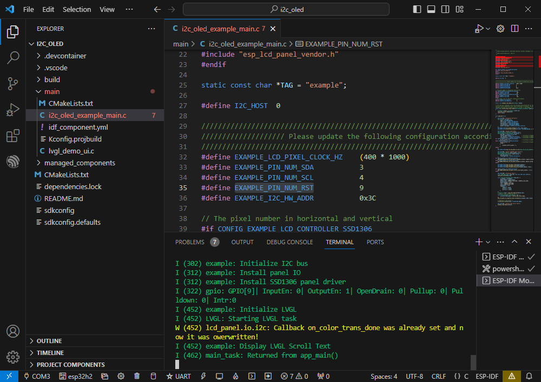Open the Search view
Viewport: 541px width, 382px height.
click(13, 57)
